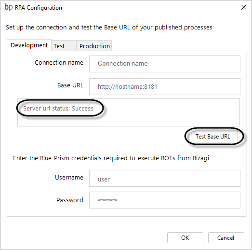Run the Test Base URL button
Image resolution: width=252 pixels, height=250 pixels.
tap(213, 137)
